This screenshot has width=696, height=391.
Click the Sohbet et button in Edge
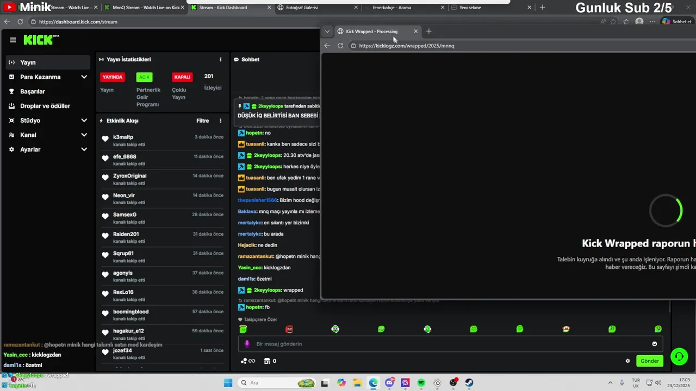coord(677,22)
